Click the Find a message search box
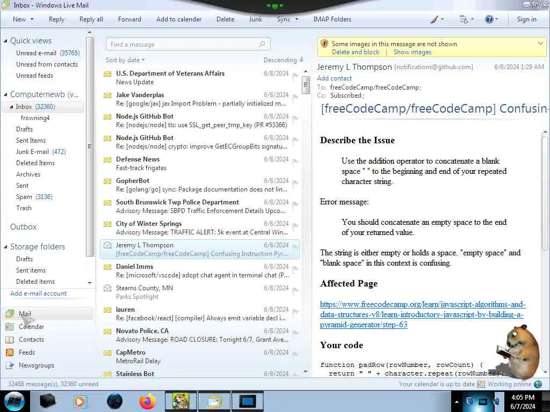 pos(188,44)
